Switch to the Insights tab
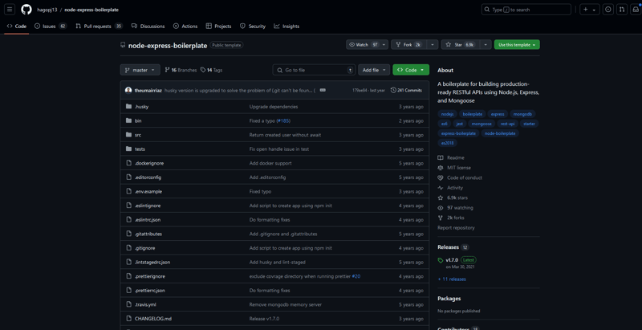 pyautogui.click(x=286, y=26)
